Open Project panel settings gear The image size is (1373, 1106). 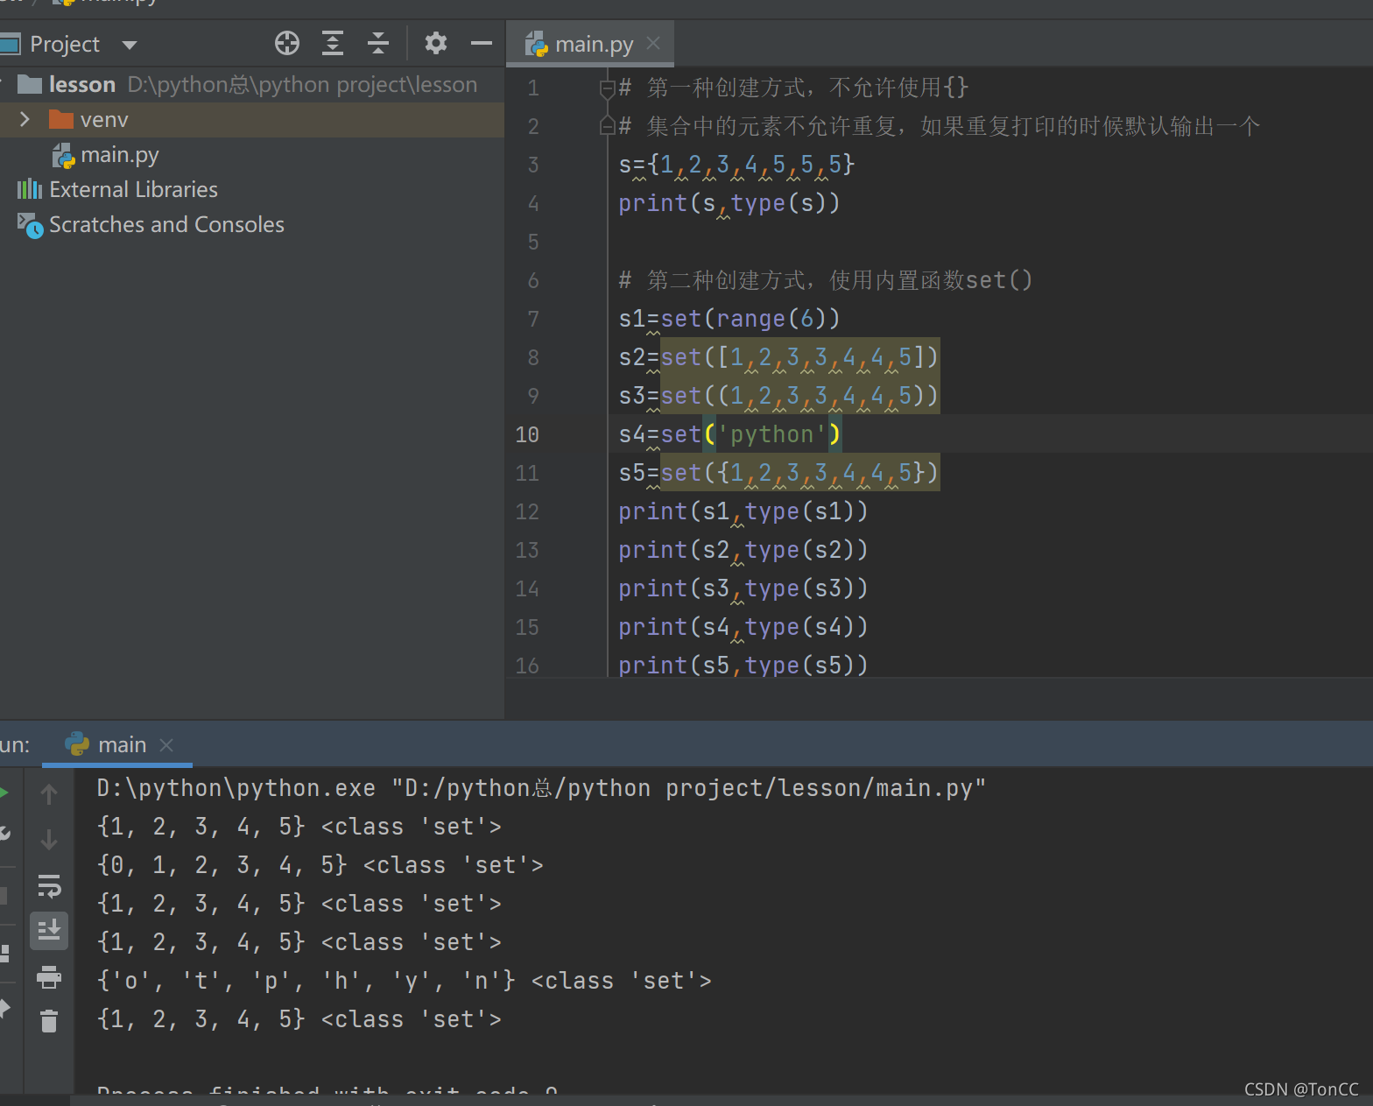point(436,43)
